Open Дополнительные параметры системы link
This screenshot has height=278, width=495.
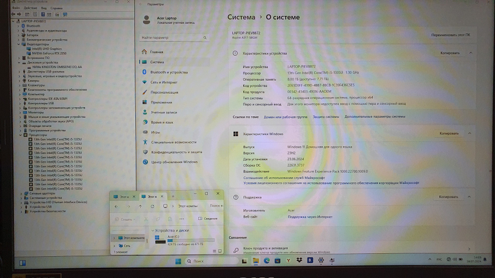[x=375, y=117]
